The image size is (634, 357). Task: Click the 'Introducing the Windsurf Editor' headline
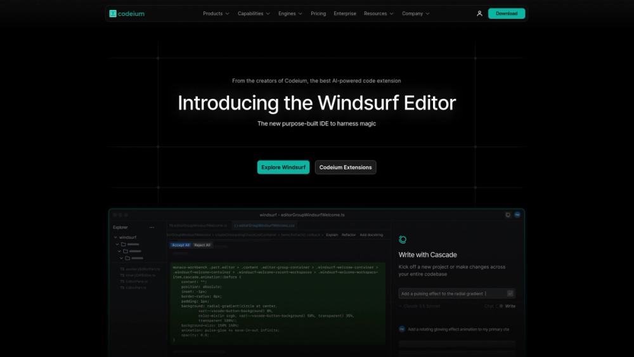[317, 103]
